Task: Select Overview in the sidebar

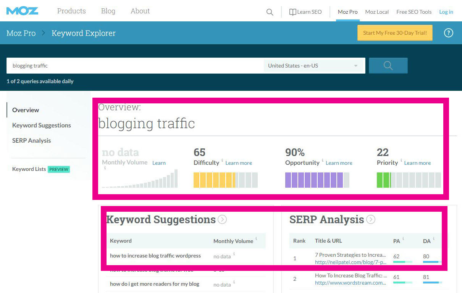Action: click(26, 110)
